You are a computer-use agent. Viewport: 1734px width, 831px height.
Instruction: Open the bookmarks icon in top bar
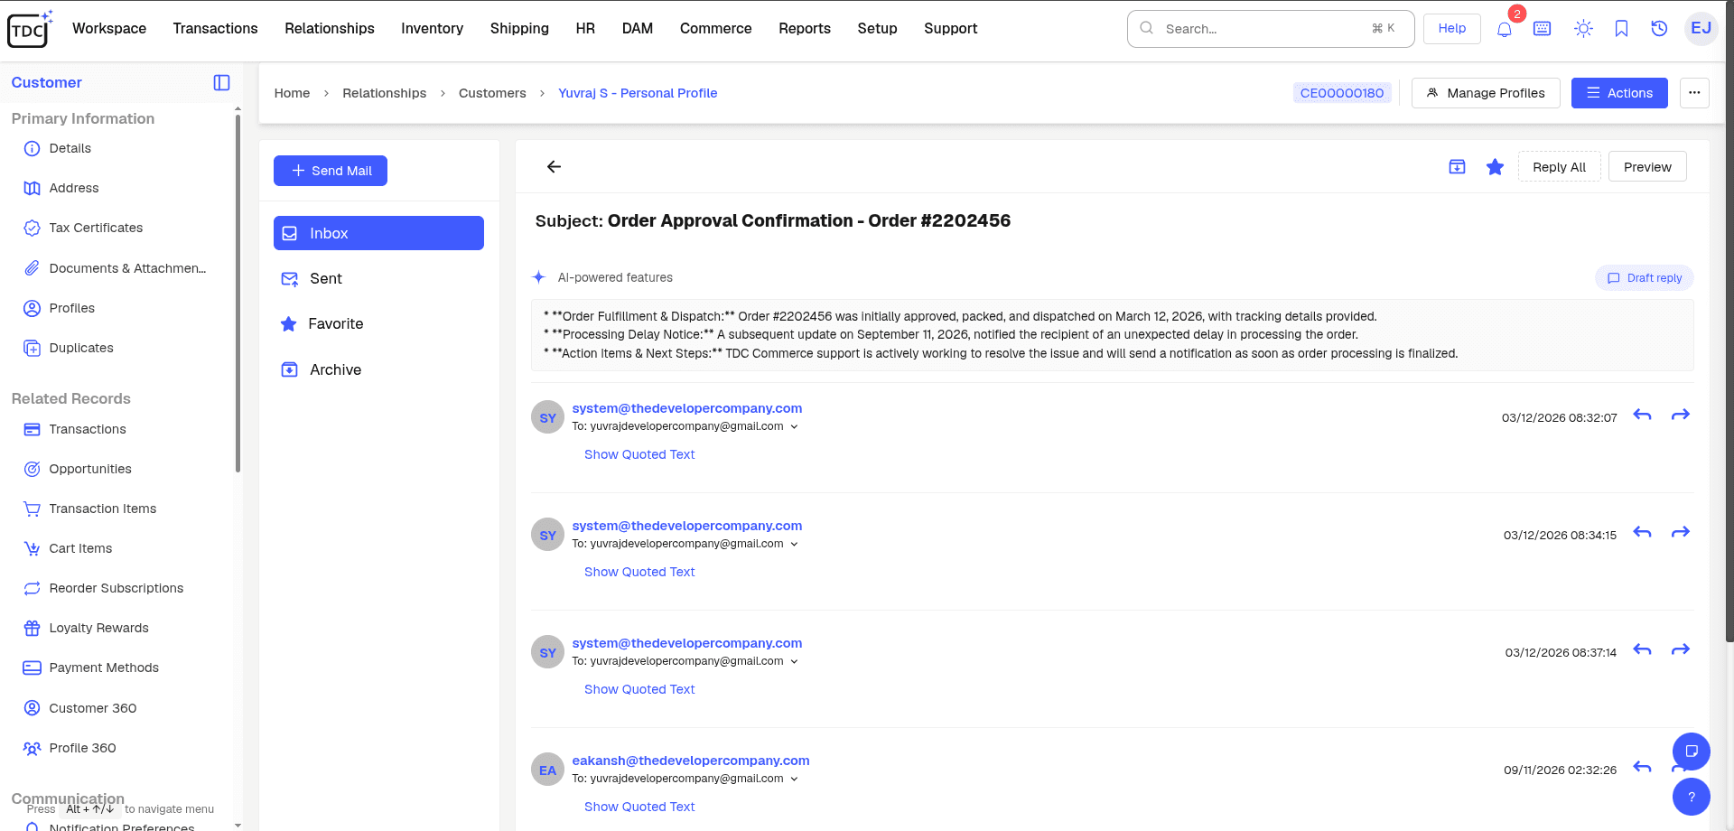[1621, 29]
